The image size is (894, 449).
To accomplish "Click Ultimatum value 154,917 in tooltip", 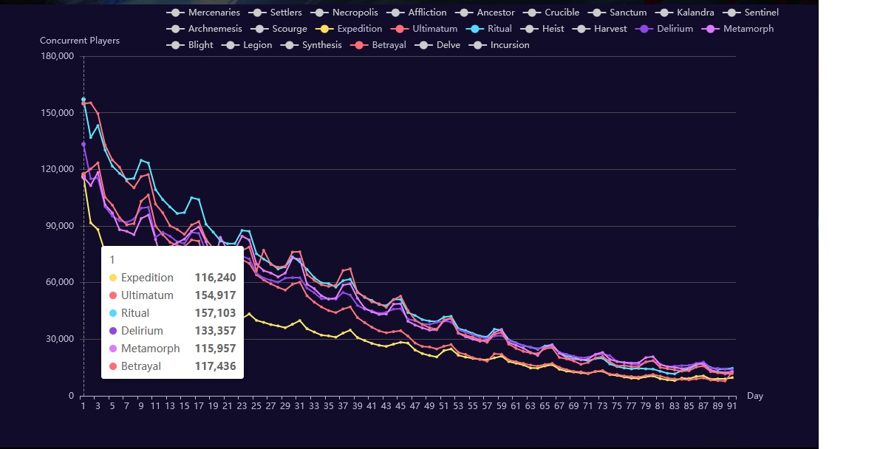I will (x=216, y=295).
